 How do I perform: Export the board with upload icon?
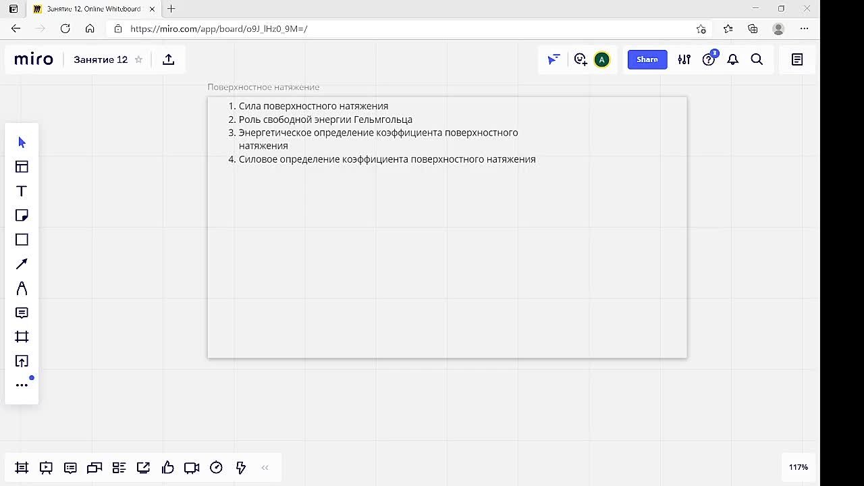tap(169, 59)
